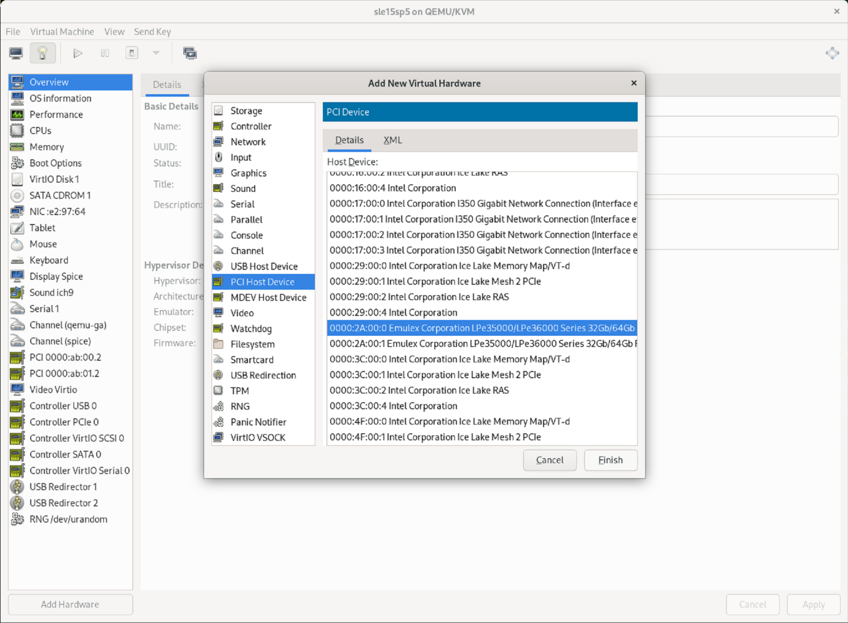Select Boot Options in the sidebar
The image size is (848, 623).
click(x=55, y=163)
